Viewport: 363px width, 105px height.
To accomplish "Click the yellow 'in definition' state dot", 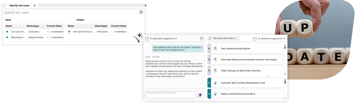I will click(112, 31).
